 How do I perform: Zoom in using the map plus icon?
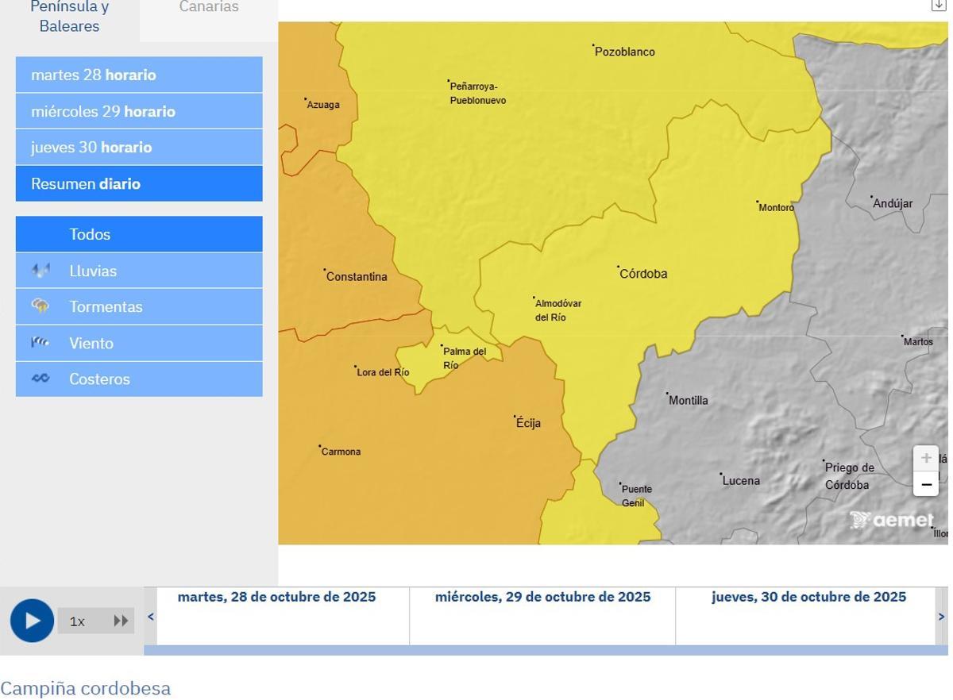point(925,458)
